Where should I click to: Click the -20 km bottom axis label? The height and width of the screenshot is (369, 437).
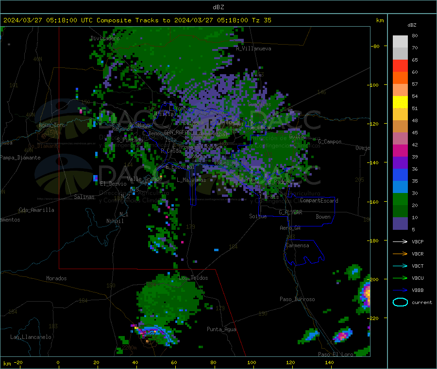pos(18,362)
